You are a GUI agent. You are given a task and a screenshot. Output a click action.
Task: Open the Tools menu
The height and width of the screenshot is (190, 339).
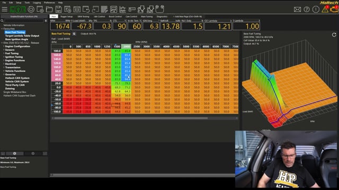point(27,3)
